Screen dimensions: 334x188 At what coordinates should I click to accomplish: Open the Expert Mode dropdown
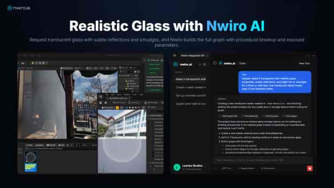tap(247, 168)
